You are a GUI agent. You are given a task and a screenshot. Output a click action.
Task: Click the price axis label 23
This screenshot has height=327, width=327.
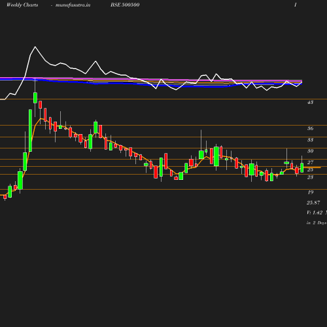pyautogui.click(x=311, y=177)
